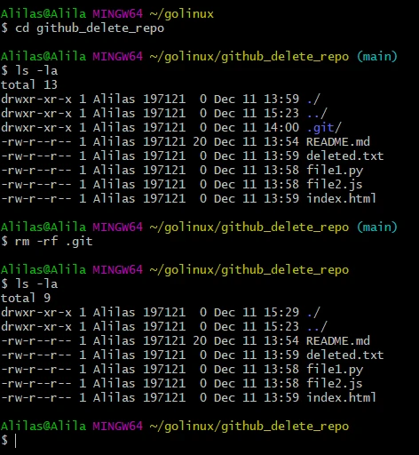Click 'Alilas@Alila' in the last prompt line
Viewport: 419px width, 455px height.
(x=43, y=427)
